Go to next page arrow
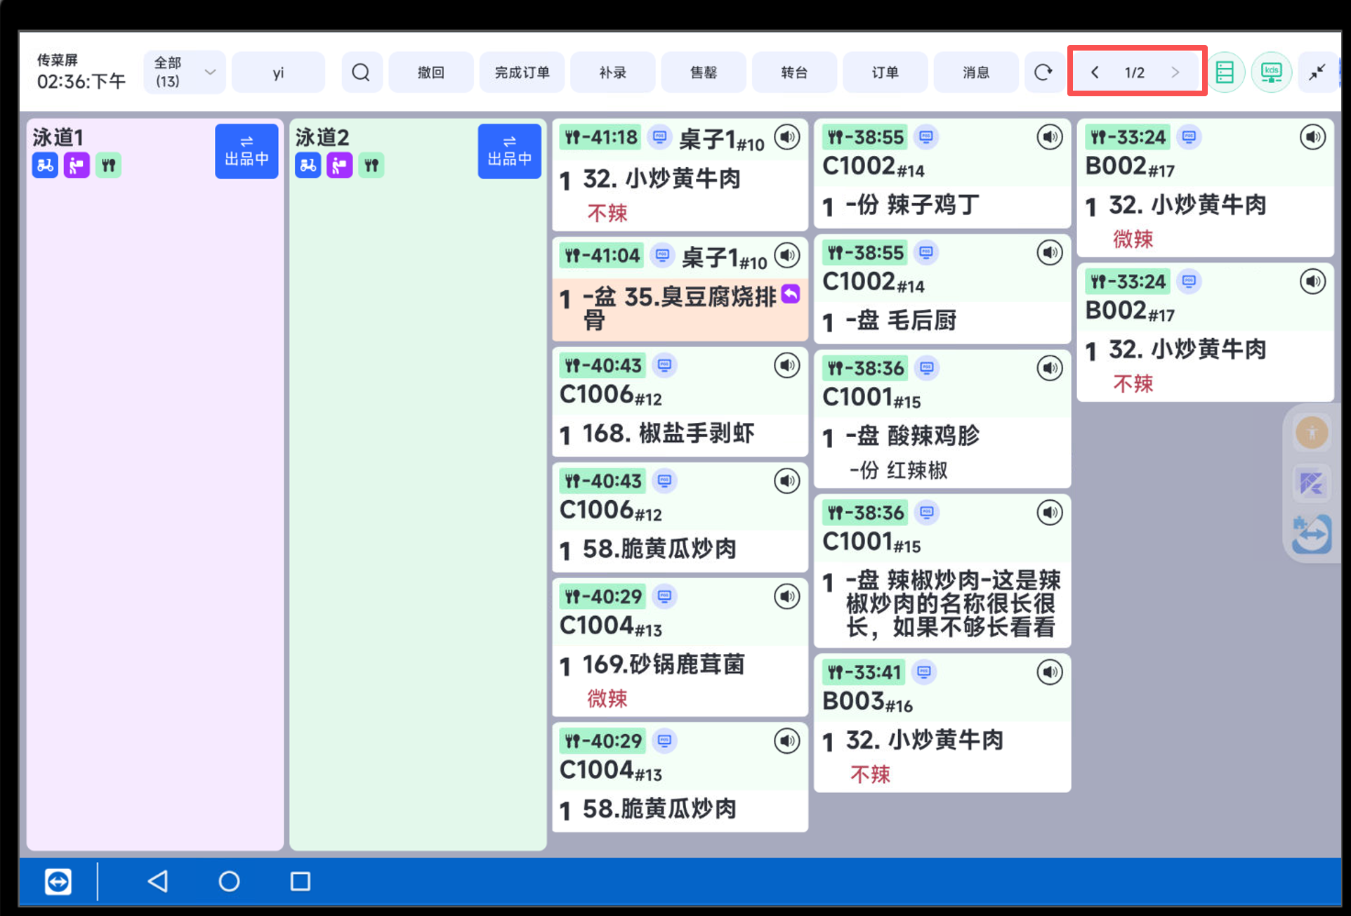Screen dimensions: 1351x916 [1175, 72]
